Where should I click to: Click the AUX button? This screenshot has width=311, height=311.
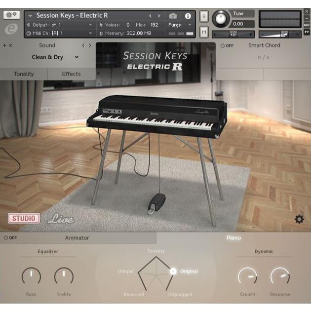(307, 25)
